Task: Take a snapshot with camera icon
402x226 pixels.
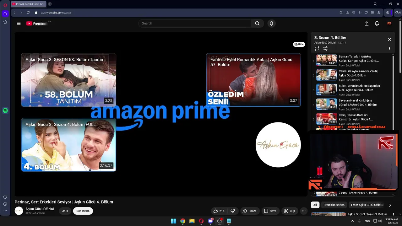Action: (347, 13)
